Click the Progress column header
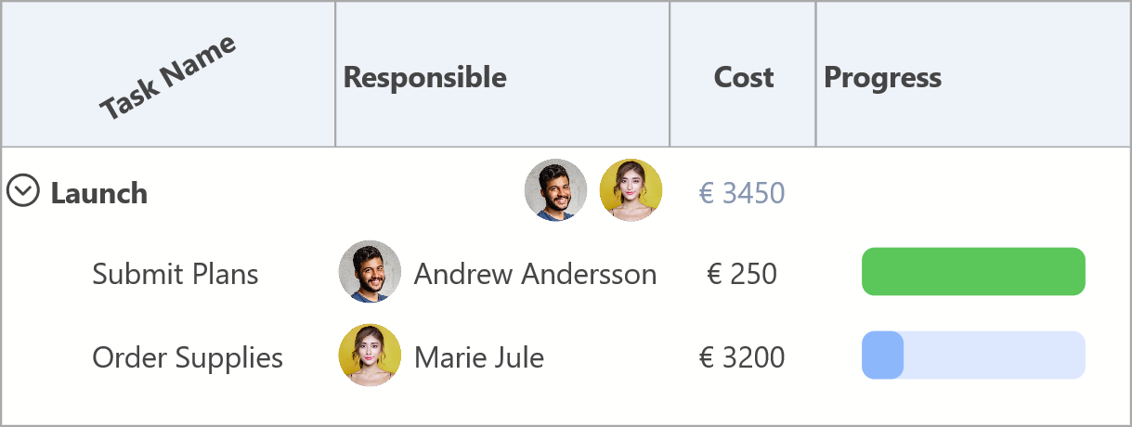Screen dimensions: 1132x427 [x=882, y=77]
